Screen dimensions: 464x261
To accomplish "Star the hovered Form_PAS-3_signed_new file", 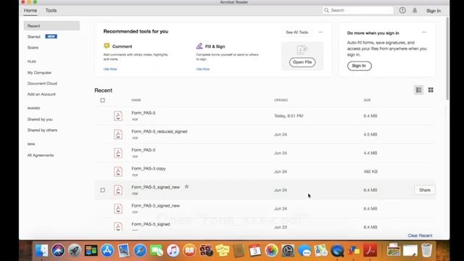I will pos(187,187).
